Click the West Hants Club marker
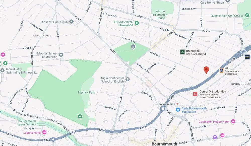251x146 pixels. point(71,21)
